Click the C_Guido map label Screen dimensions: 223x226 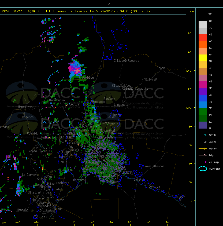click(x=33, y=133)
